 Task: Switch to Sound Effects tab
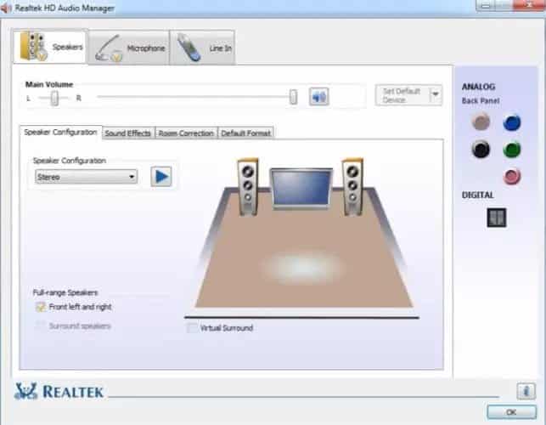point(128,133)
